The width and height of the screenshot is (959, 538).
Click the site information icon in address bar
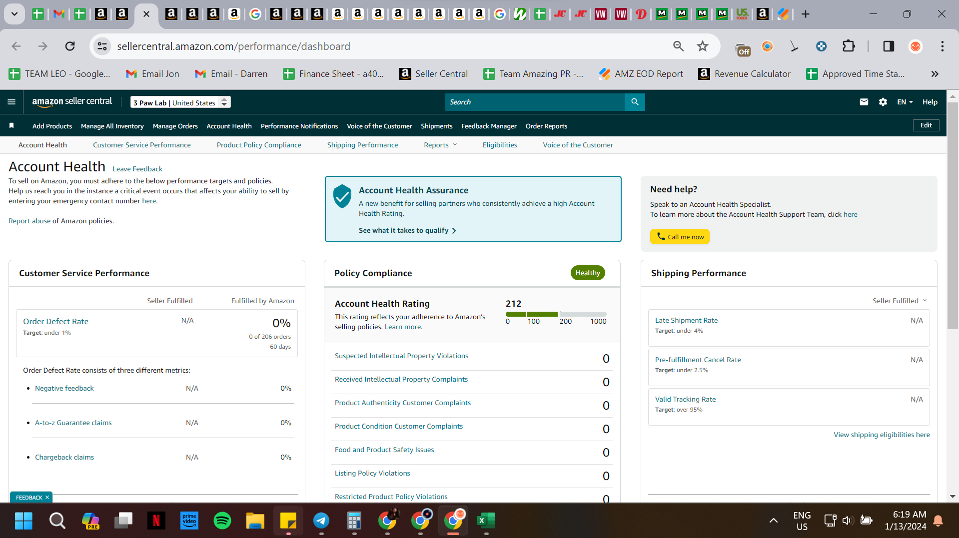[102, 46]
